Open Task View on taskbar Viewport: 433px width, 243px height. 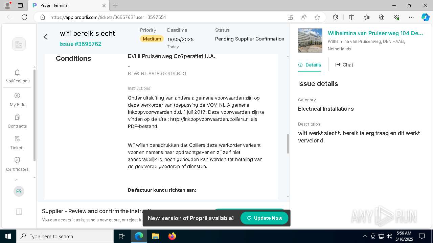[x=122, y=236]
